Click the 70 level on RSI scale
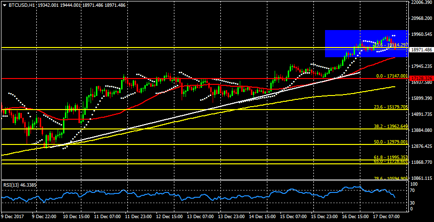 point(412,192)
